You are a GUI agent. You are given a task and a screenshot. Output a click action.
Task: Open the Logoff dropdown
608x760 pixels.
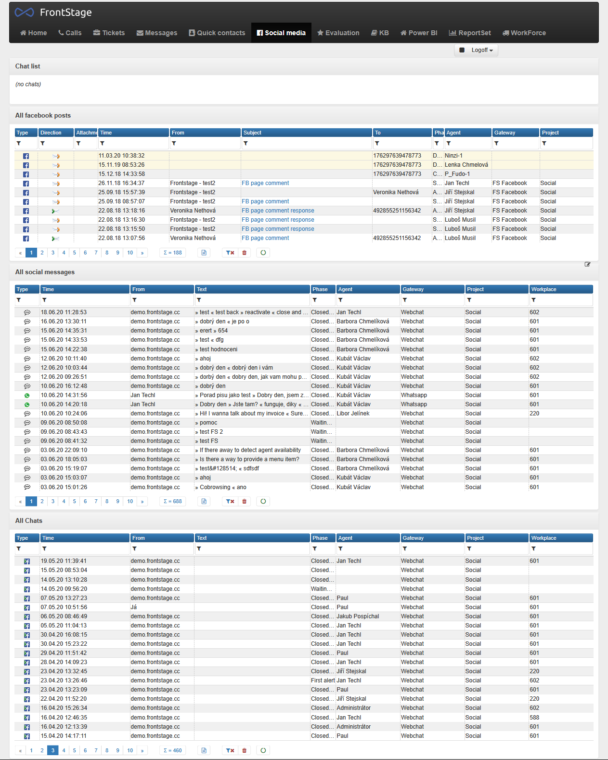476,50
